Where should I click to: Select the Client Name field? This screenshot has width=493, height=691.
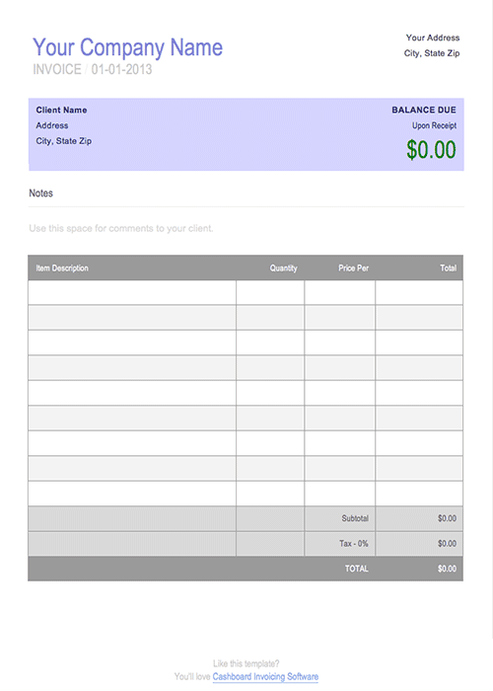pyautogui.click(x=61, y=111)
